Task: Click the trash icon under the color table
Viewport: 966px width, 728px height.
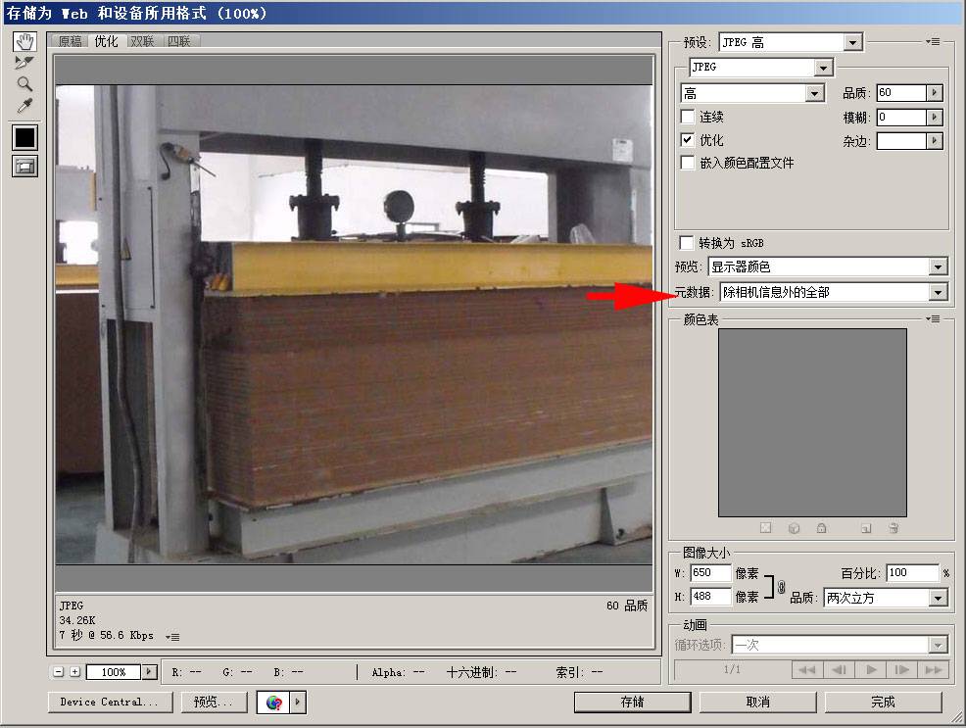Action: [x=893, y=528]
